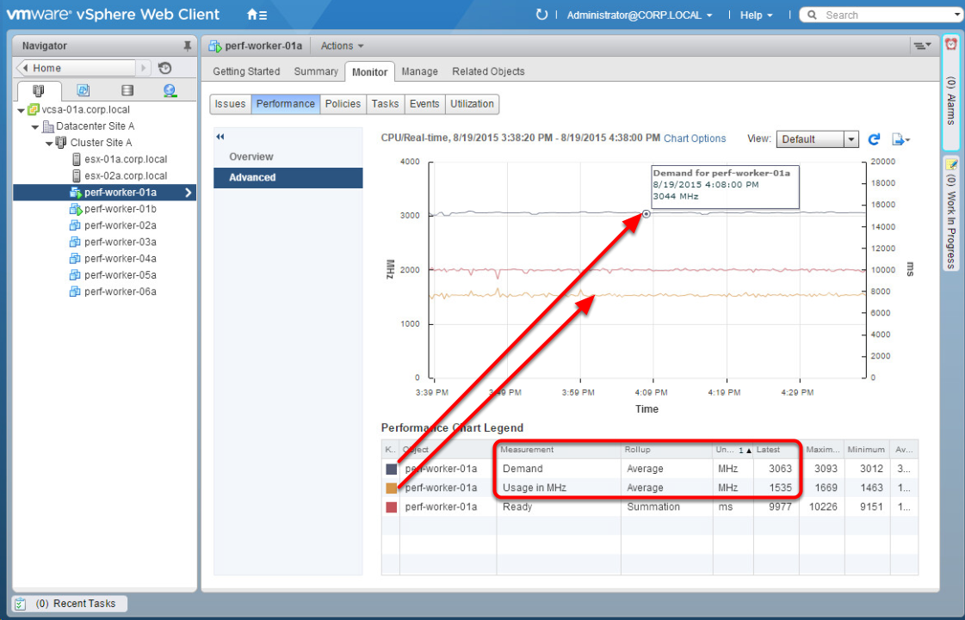Open the vSphere Home menu icon
The image size is (965, 620).
257,15
